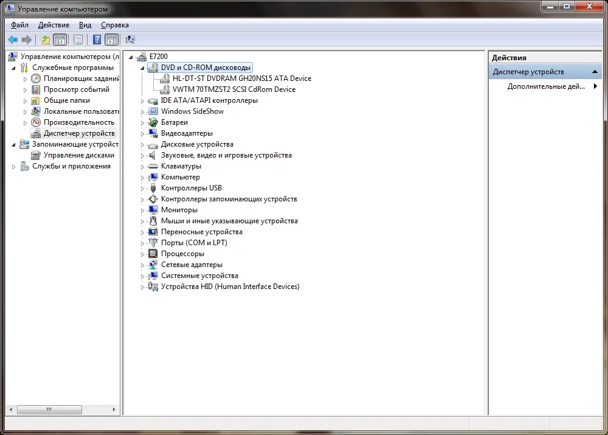
Task: Click the Управление дисками icon
Action: [36, 155]
